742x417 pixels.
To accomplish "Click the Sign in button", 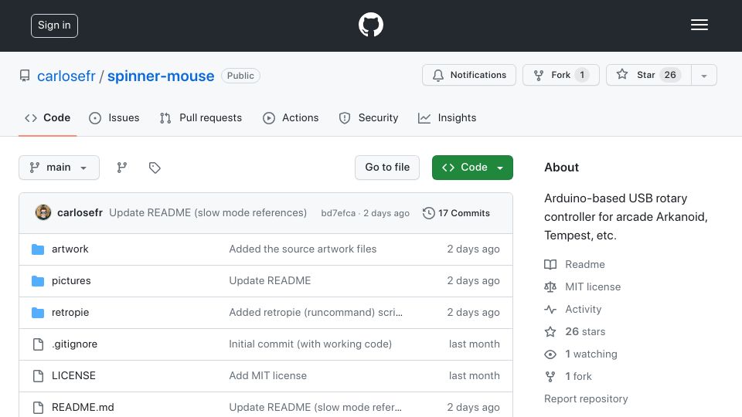I will (54, 25).
